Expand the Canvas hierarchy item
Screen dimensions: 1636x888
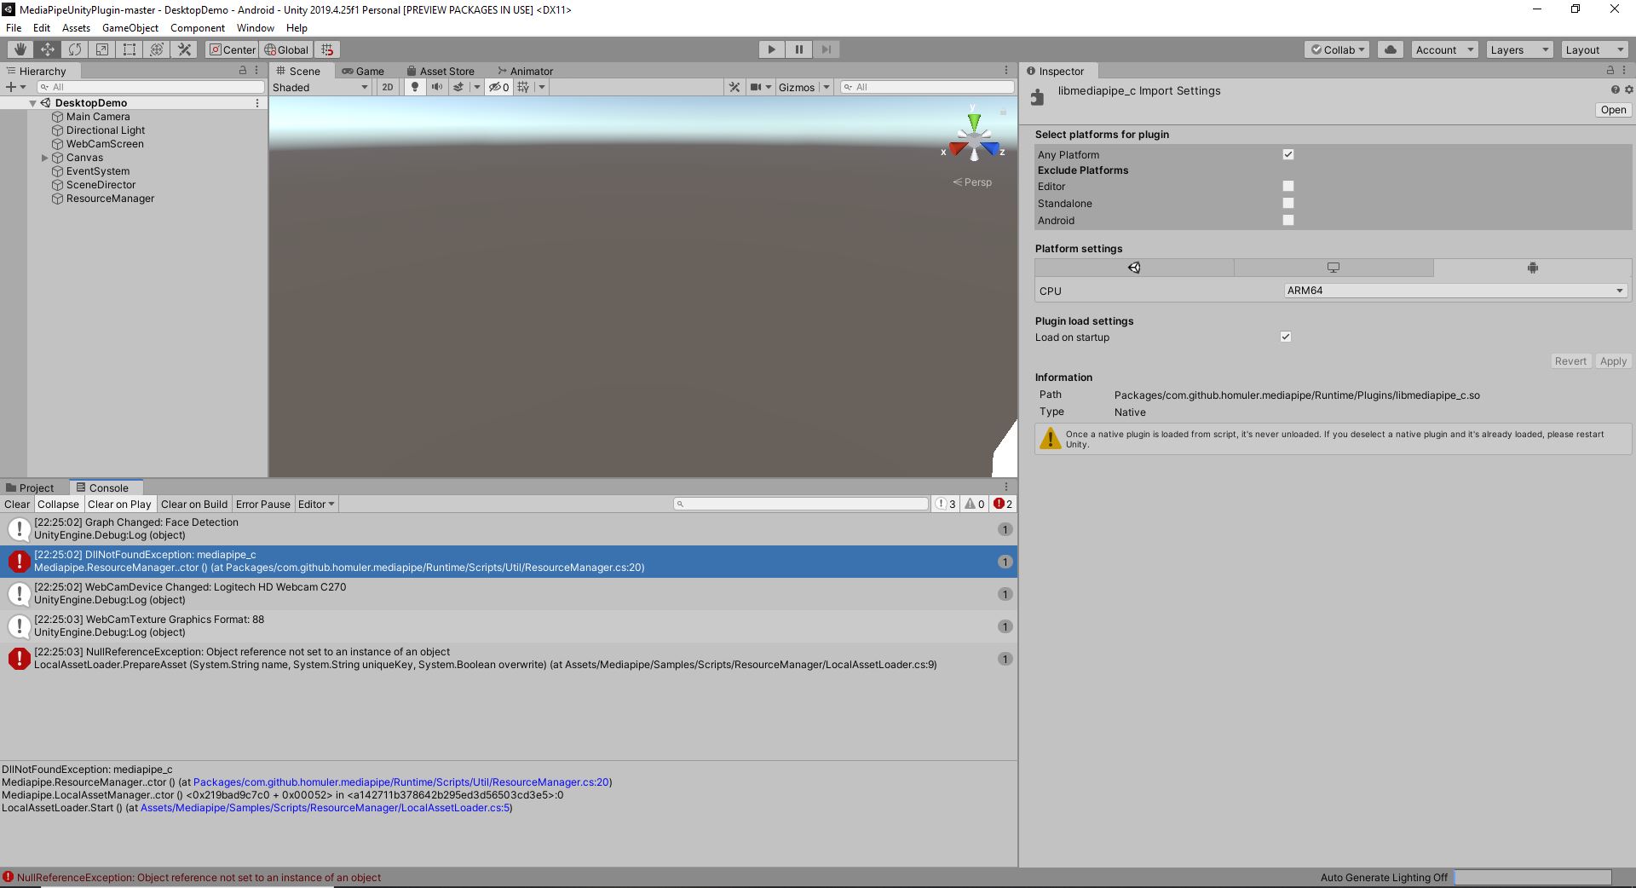click(x=44, y=158)
